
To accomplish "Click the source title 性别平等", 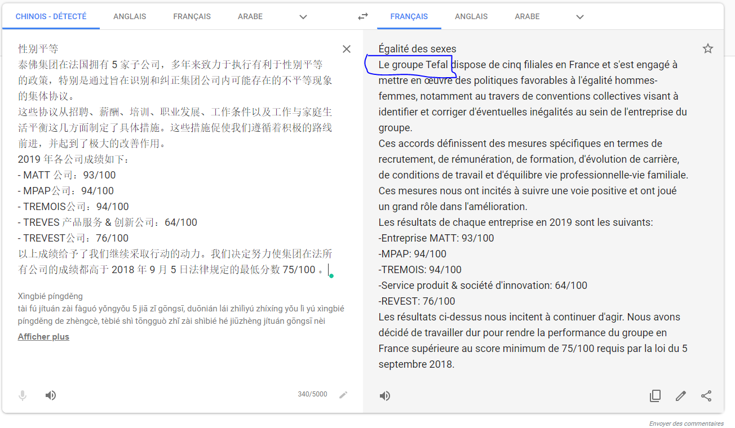I will 38,49.
